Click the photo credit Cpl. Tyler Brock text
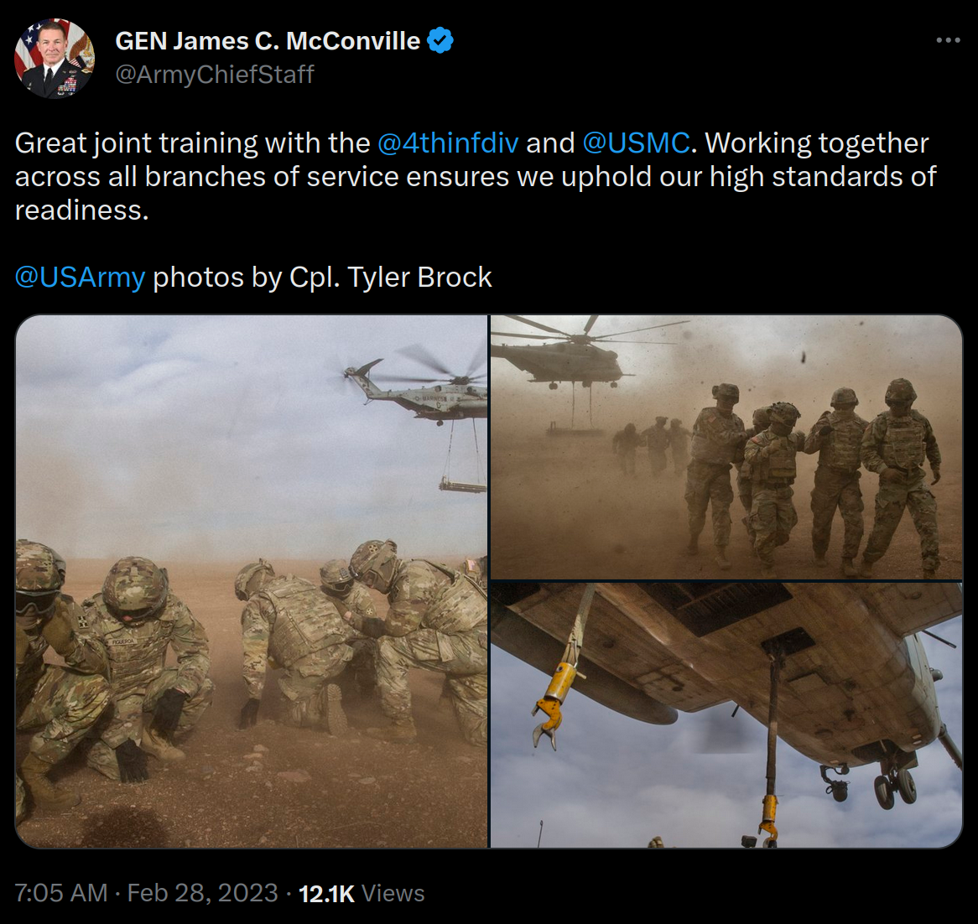Viewport: 978px width, 924px height. click(x=391, y=277)
